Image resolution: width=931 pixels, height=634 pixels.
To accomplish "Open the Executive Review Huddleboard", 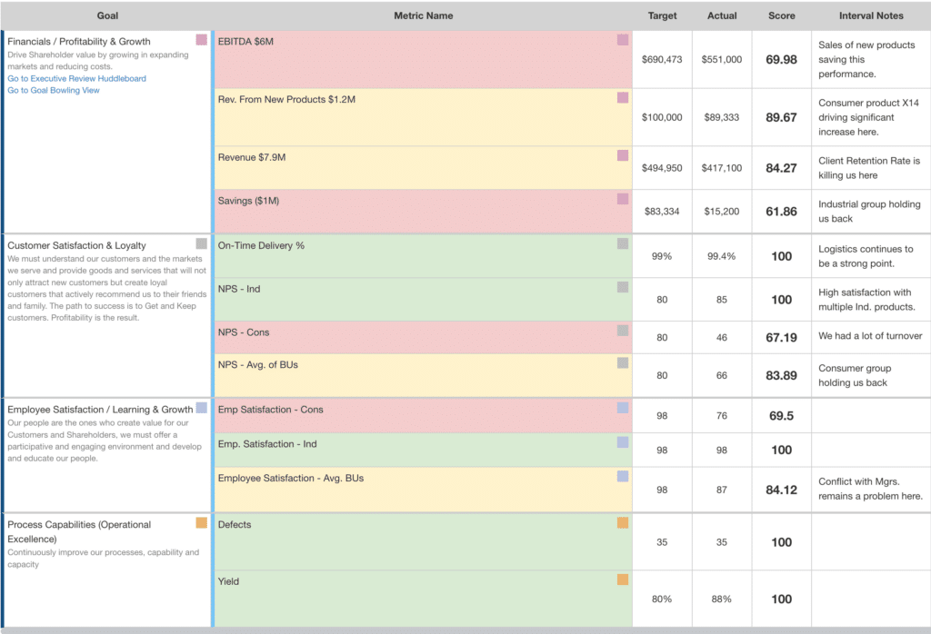I will pyautogui.click(x=75, y=77).
